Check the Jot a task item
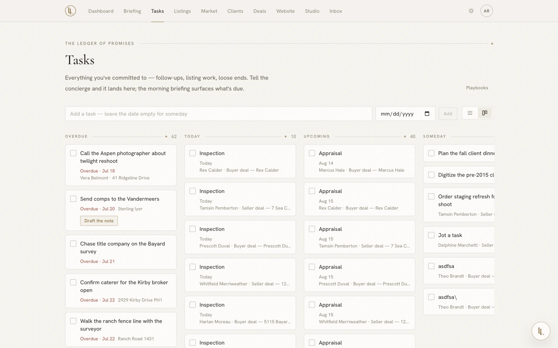 pyautogui.click(x=431, y=235)
